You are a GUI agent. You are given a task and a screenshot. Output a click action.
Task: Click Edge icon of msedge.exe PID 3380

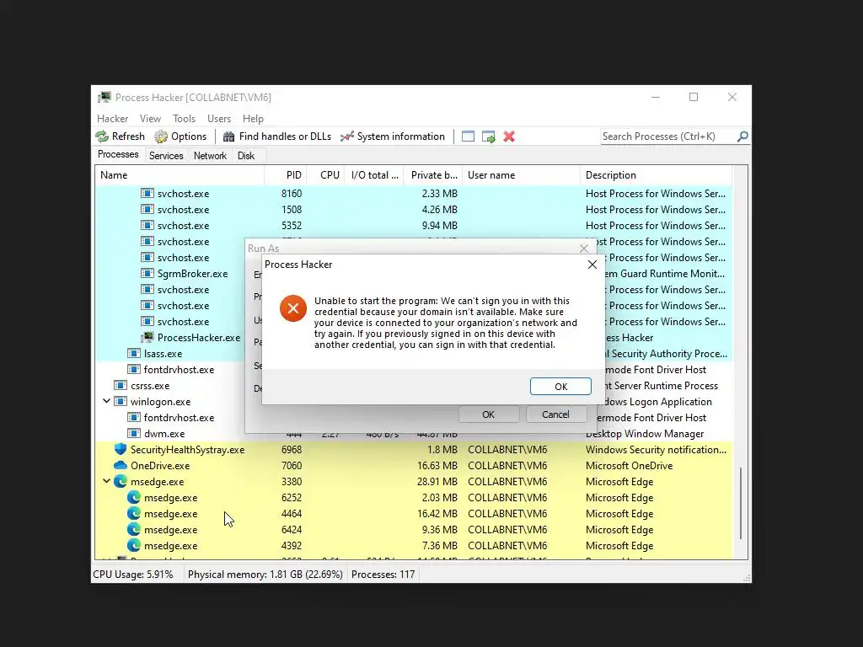coord(121,481)
